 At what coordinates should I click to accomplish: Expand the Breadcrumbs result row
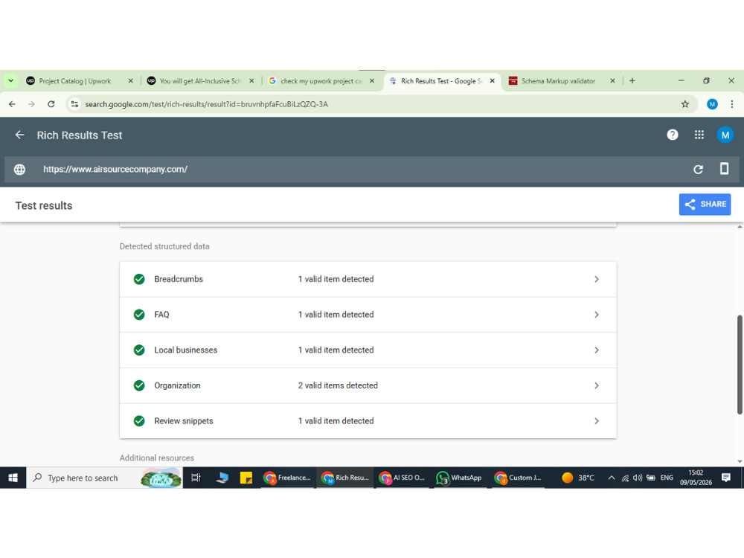[x=368, y=280]
